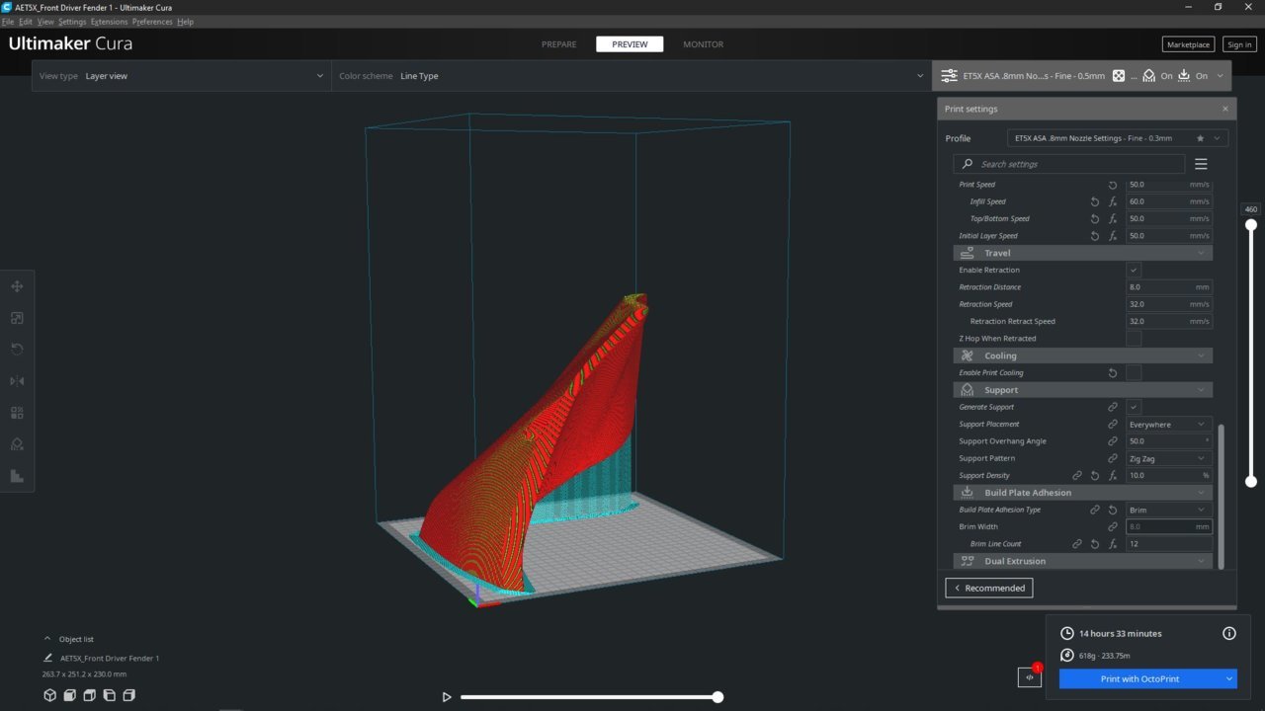Image resolution: width=1265 pixels, height=711 pixels.
Task: Click the Marketplace button
Action: point(1188,44)
